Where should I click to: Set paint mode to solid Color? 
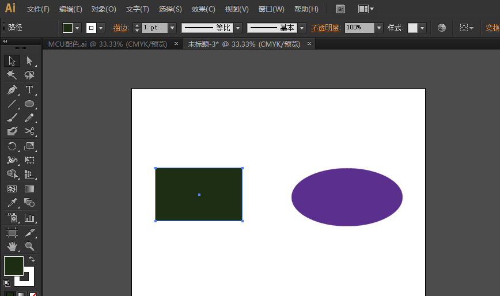click(10, 294)
